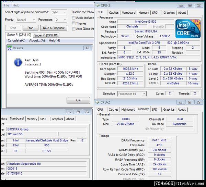Click AVERAGE TIME 09m 41.195s result text

(x=49, y=85)
